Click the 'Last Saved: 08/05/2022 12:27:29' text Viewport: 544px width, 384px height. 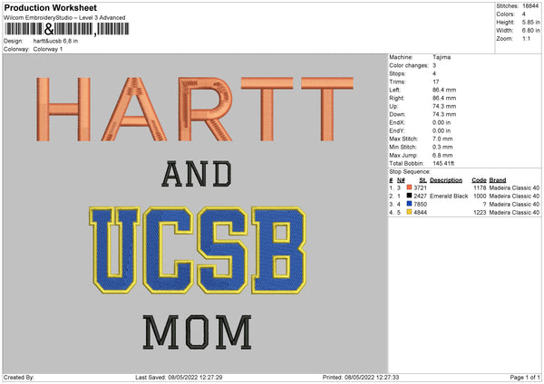[179, 378]
